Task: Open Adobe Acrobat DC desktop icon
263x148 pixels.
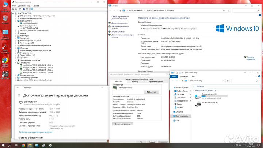Action: 5,48
